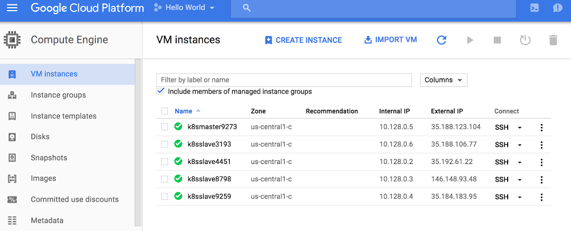Select the k8sslave9259 row checkbox

(165, 196)
